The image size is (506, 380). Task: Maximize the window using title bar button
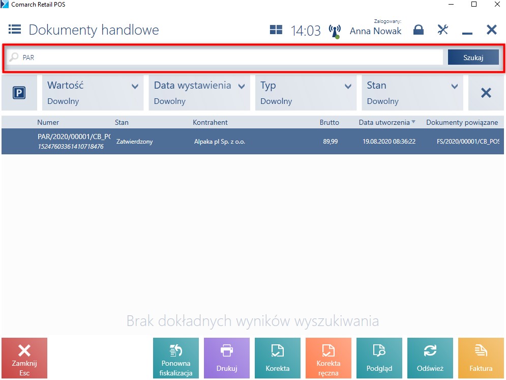tap(474, 4)
